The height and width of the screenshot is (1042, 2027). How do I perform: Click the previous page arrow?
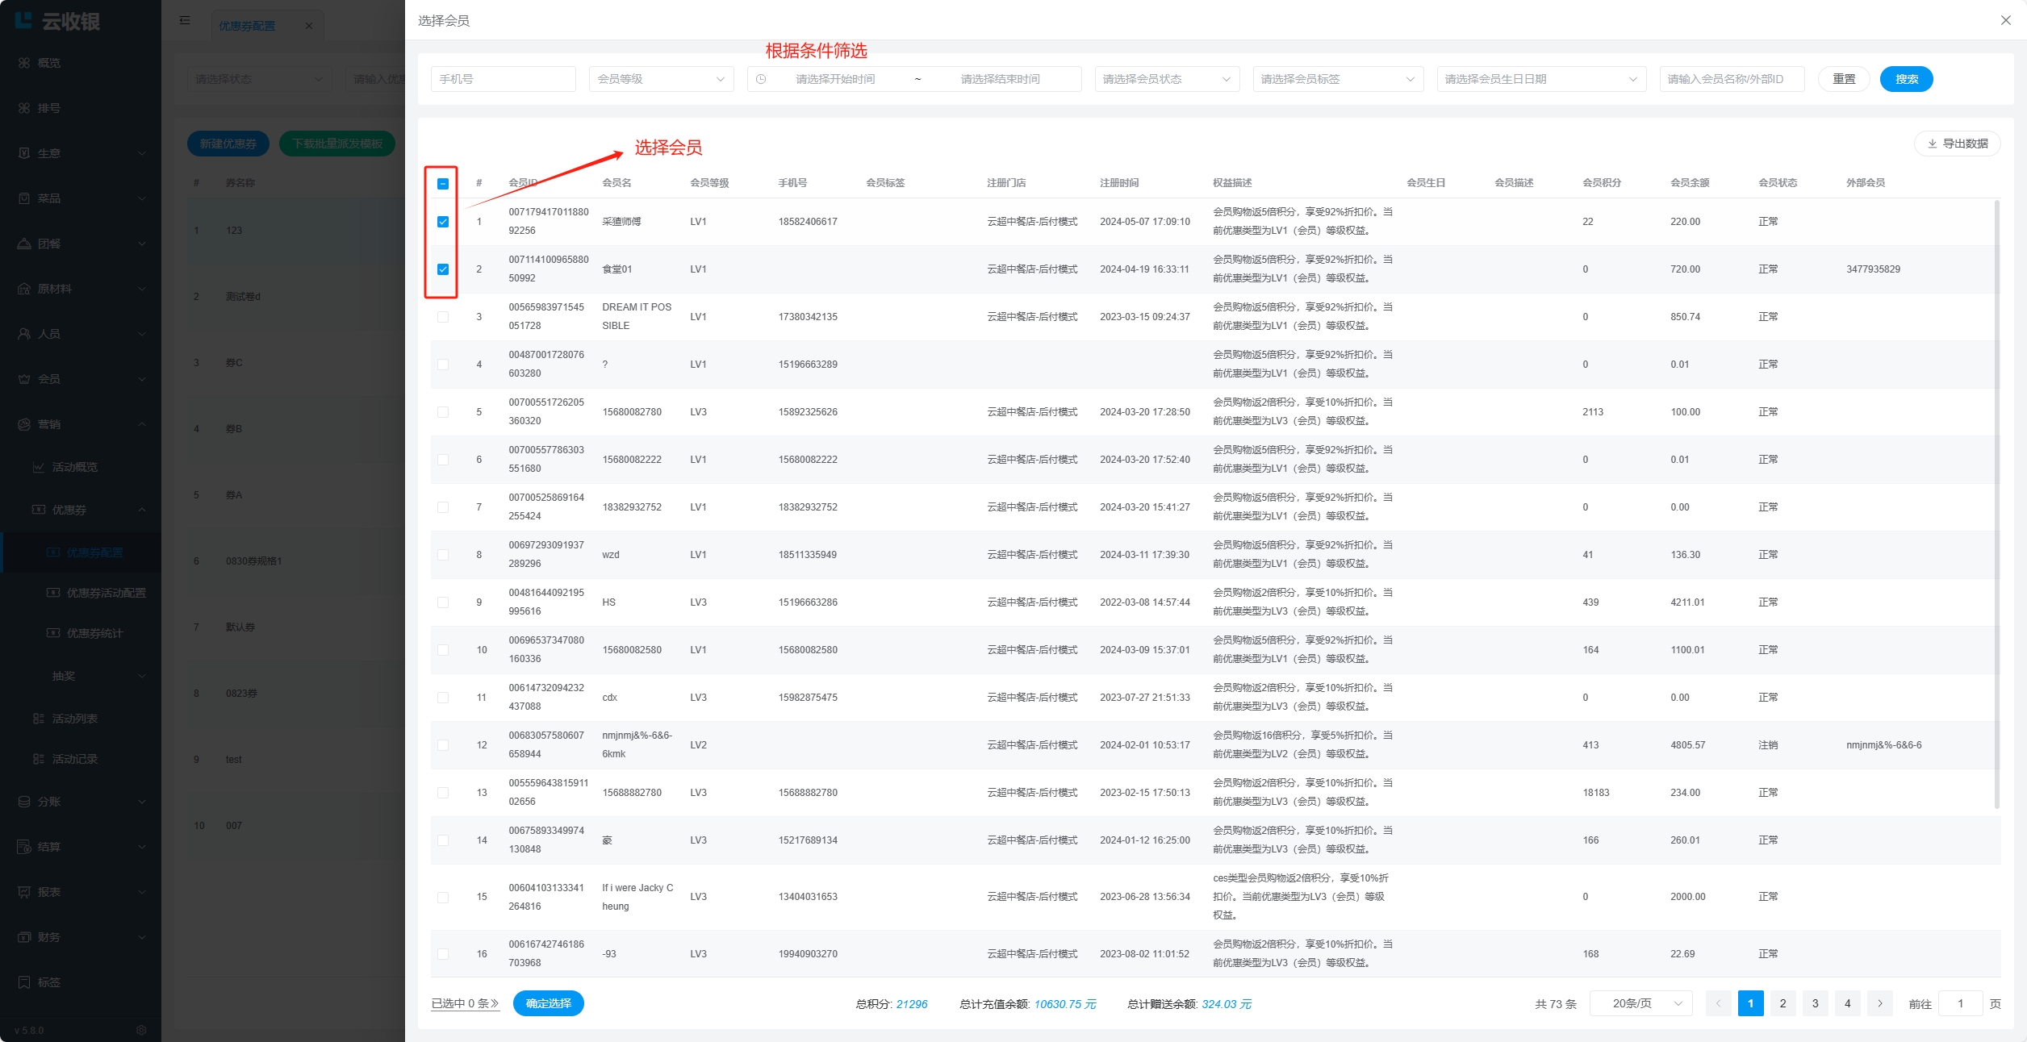(1718, 1003)
